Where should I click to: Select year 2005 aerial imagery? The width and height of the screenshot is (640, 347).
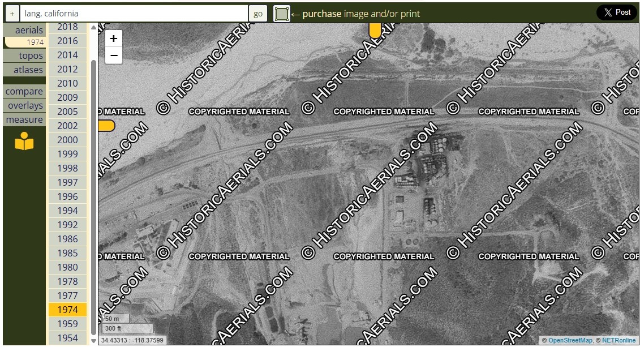point(67,112)
